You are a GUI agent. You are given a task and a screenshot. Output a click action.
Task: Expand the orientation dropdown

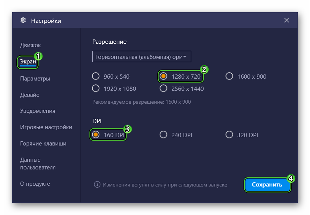click(141, 57)
